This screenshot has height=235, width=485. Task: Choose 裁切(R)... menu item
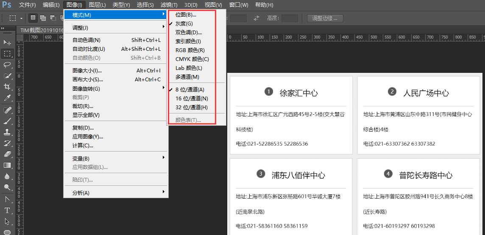[x=116, y=106]
